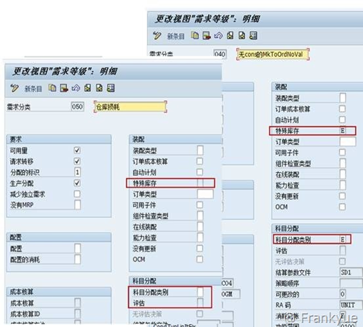Image resolution: width=363 pixels, height=327 pixels.
Task: Click the Select All icon on the toolbar
Action: [x=87, y=88]
